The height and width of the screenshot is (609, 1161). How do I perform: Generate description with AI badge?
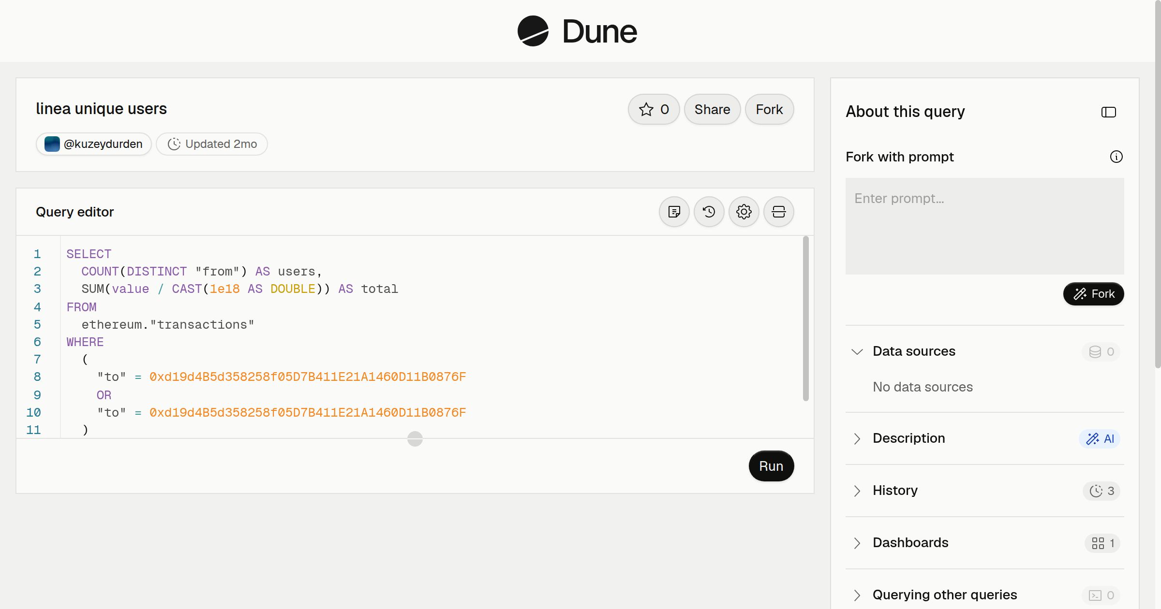[x=1100, y=438]
